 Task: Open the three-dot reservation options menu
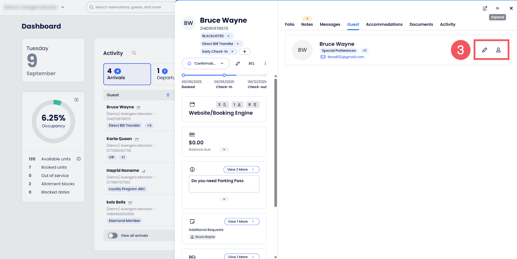pyautogui.click(x=265, y=64)
